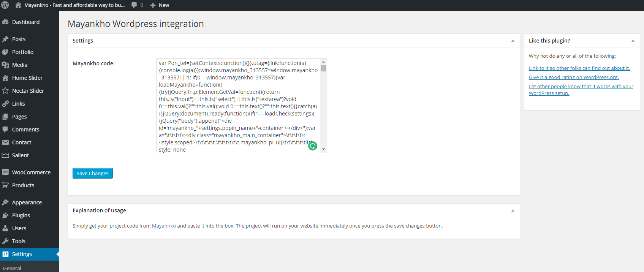644x272 pixels.
Task: Click the plus icon next to New
Action: [153, 5]
